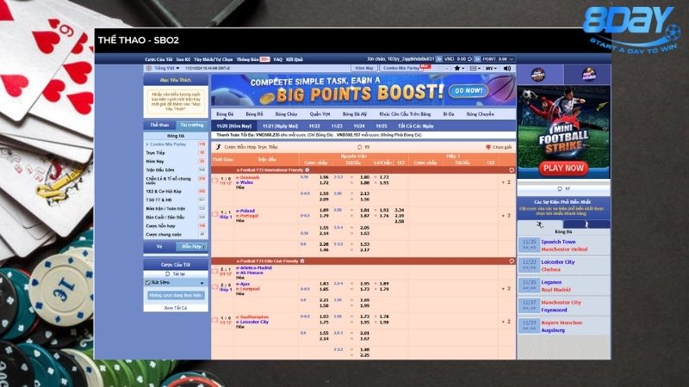Select the 11/22 date tab
This screenshot has height=387, width=689.
[314, 126]
